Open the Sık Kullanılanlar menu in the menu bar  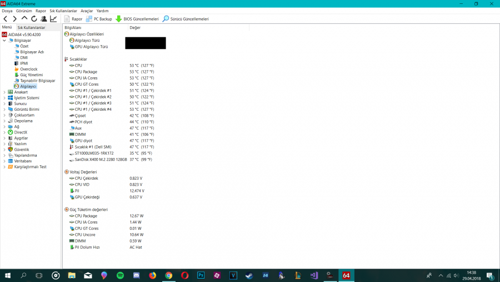(x=63, y=11)
